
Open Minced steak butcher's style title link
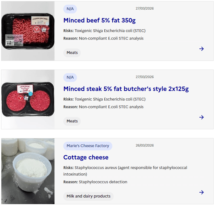point(126,89)
